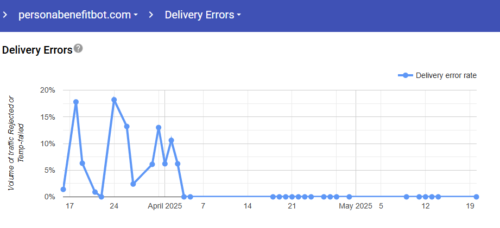Expand the Delivery Errors breadcrumb dropdown
Viewport: 500px width, 228px height.
(x=202, y=15)
